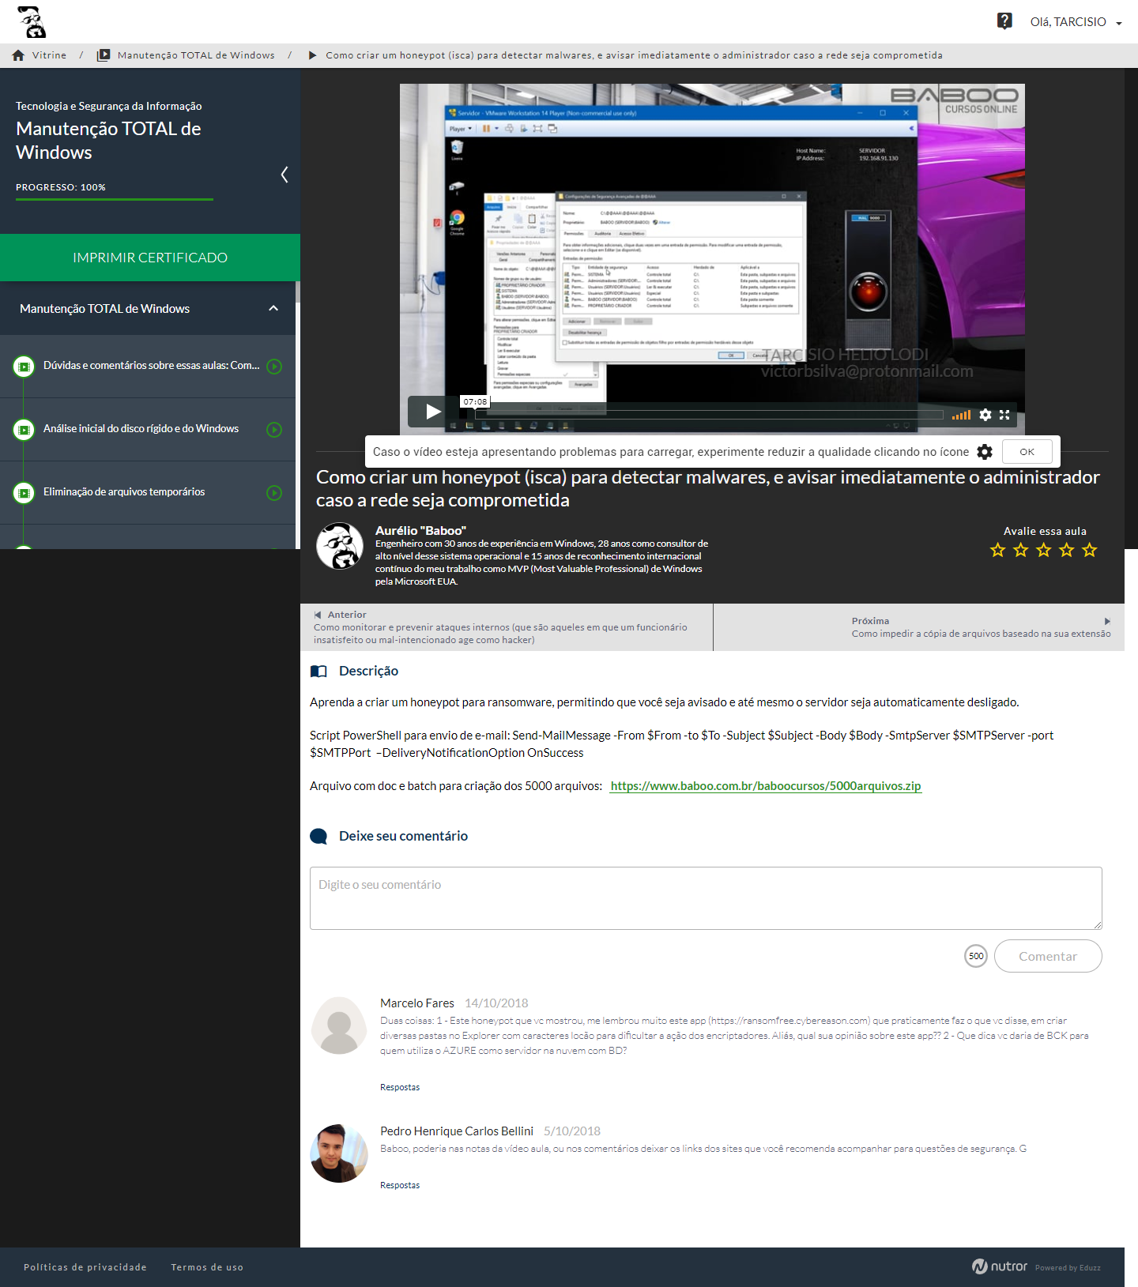Viewport: 1138px width, 1287px height.
Task: Toggle completion check for Análise inicial do disco
Action: (x=274, y=430)
